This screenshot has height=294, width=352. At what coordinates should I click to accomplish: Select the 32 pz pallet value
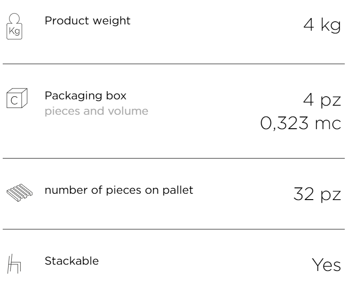click(317, 194)
